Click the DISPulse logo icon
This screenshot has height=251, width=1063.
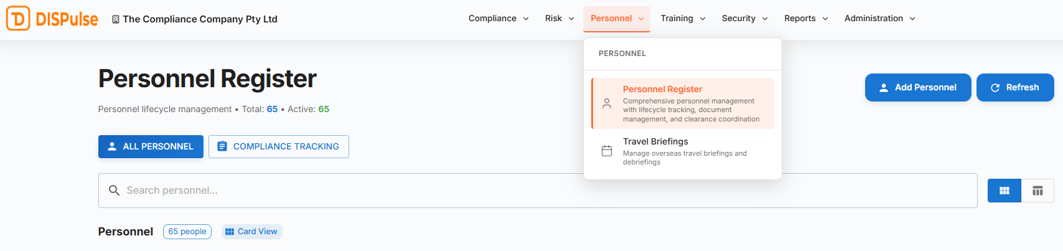coord(18,19)
